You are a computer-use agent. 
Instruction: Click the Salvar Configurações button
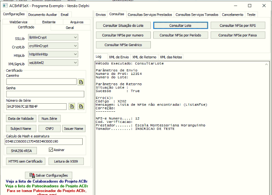[49, 175]
